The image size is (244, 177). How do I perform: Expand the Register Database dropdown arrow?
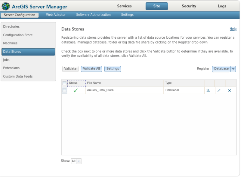[x=233, y=69]
